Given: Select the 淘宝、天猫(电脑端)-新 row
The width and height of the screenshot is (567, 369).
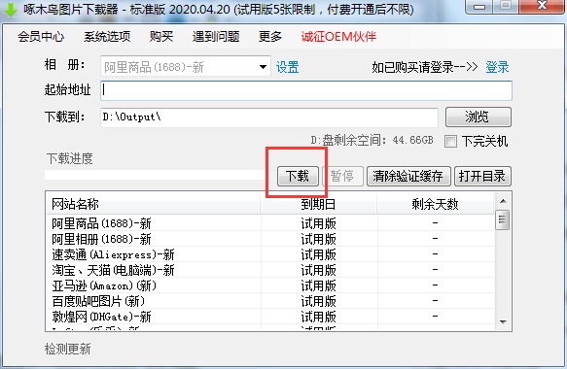Looking at the screenshot, I should coord(270,270).
